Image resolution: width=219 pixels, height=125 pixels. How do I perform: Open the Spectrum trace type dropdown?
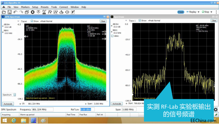coord(15,95)
